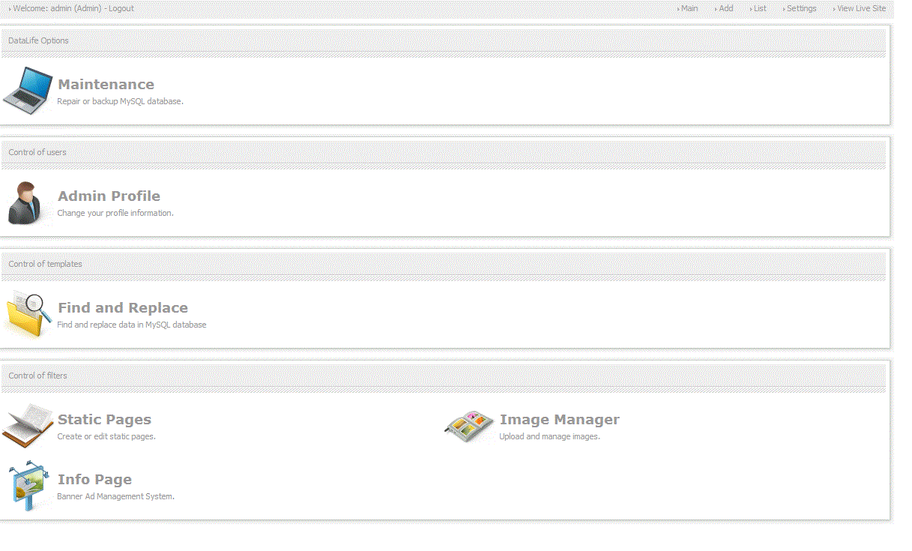Open Settings from the top navigation

click(801, 9)
